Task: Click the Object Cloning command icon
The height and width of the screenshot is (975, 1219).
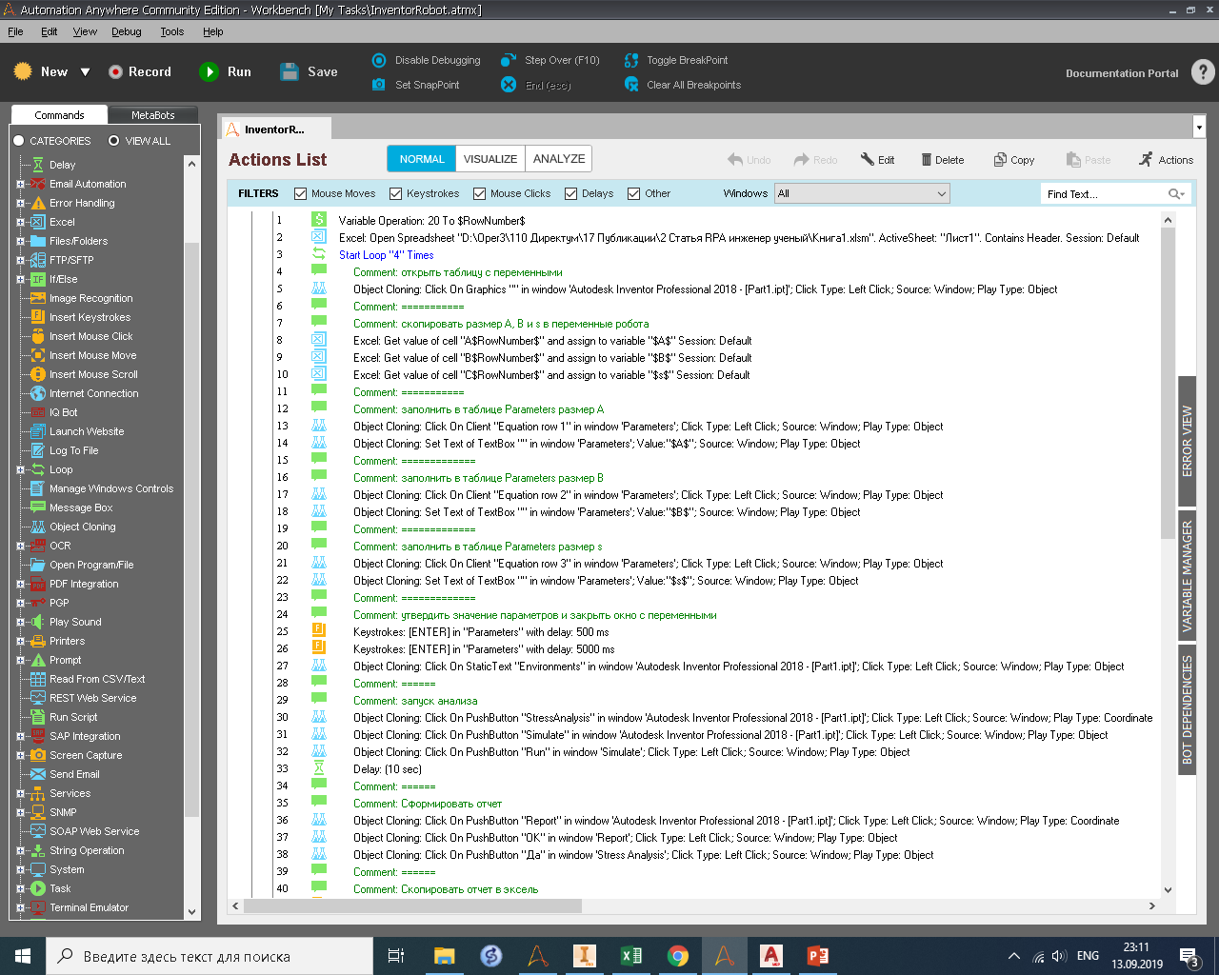Action: pyautogui.click(x=37, y=527)
